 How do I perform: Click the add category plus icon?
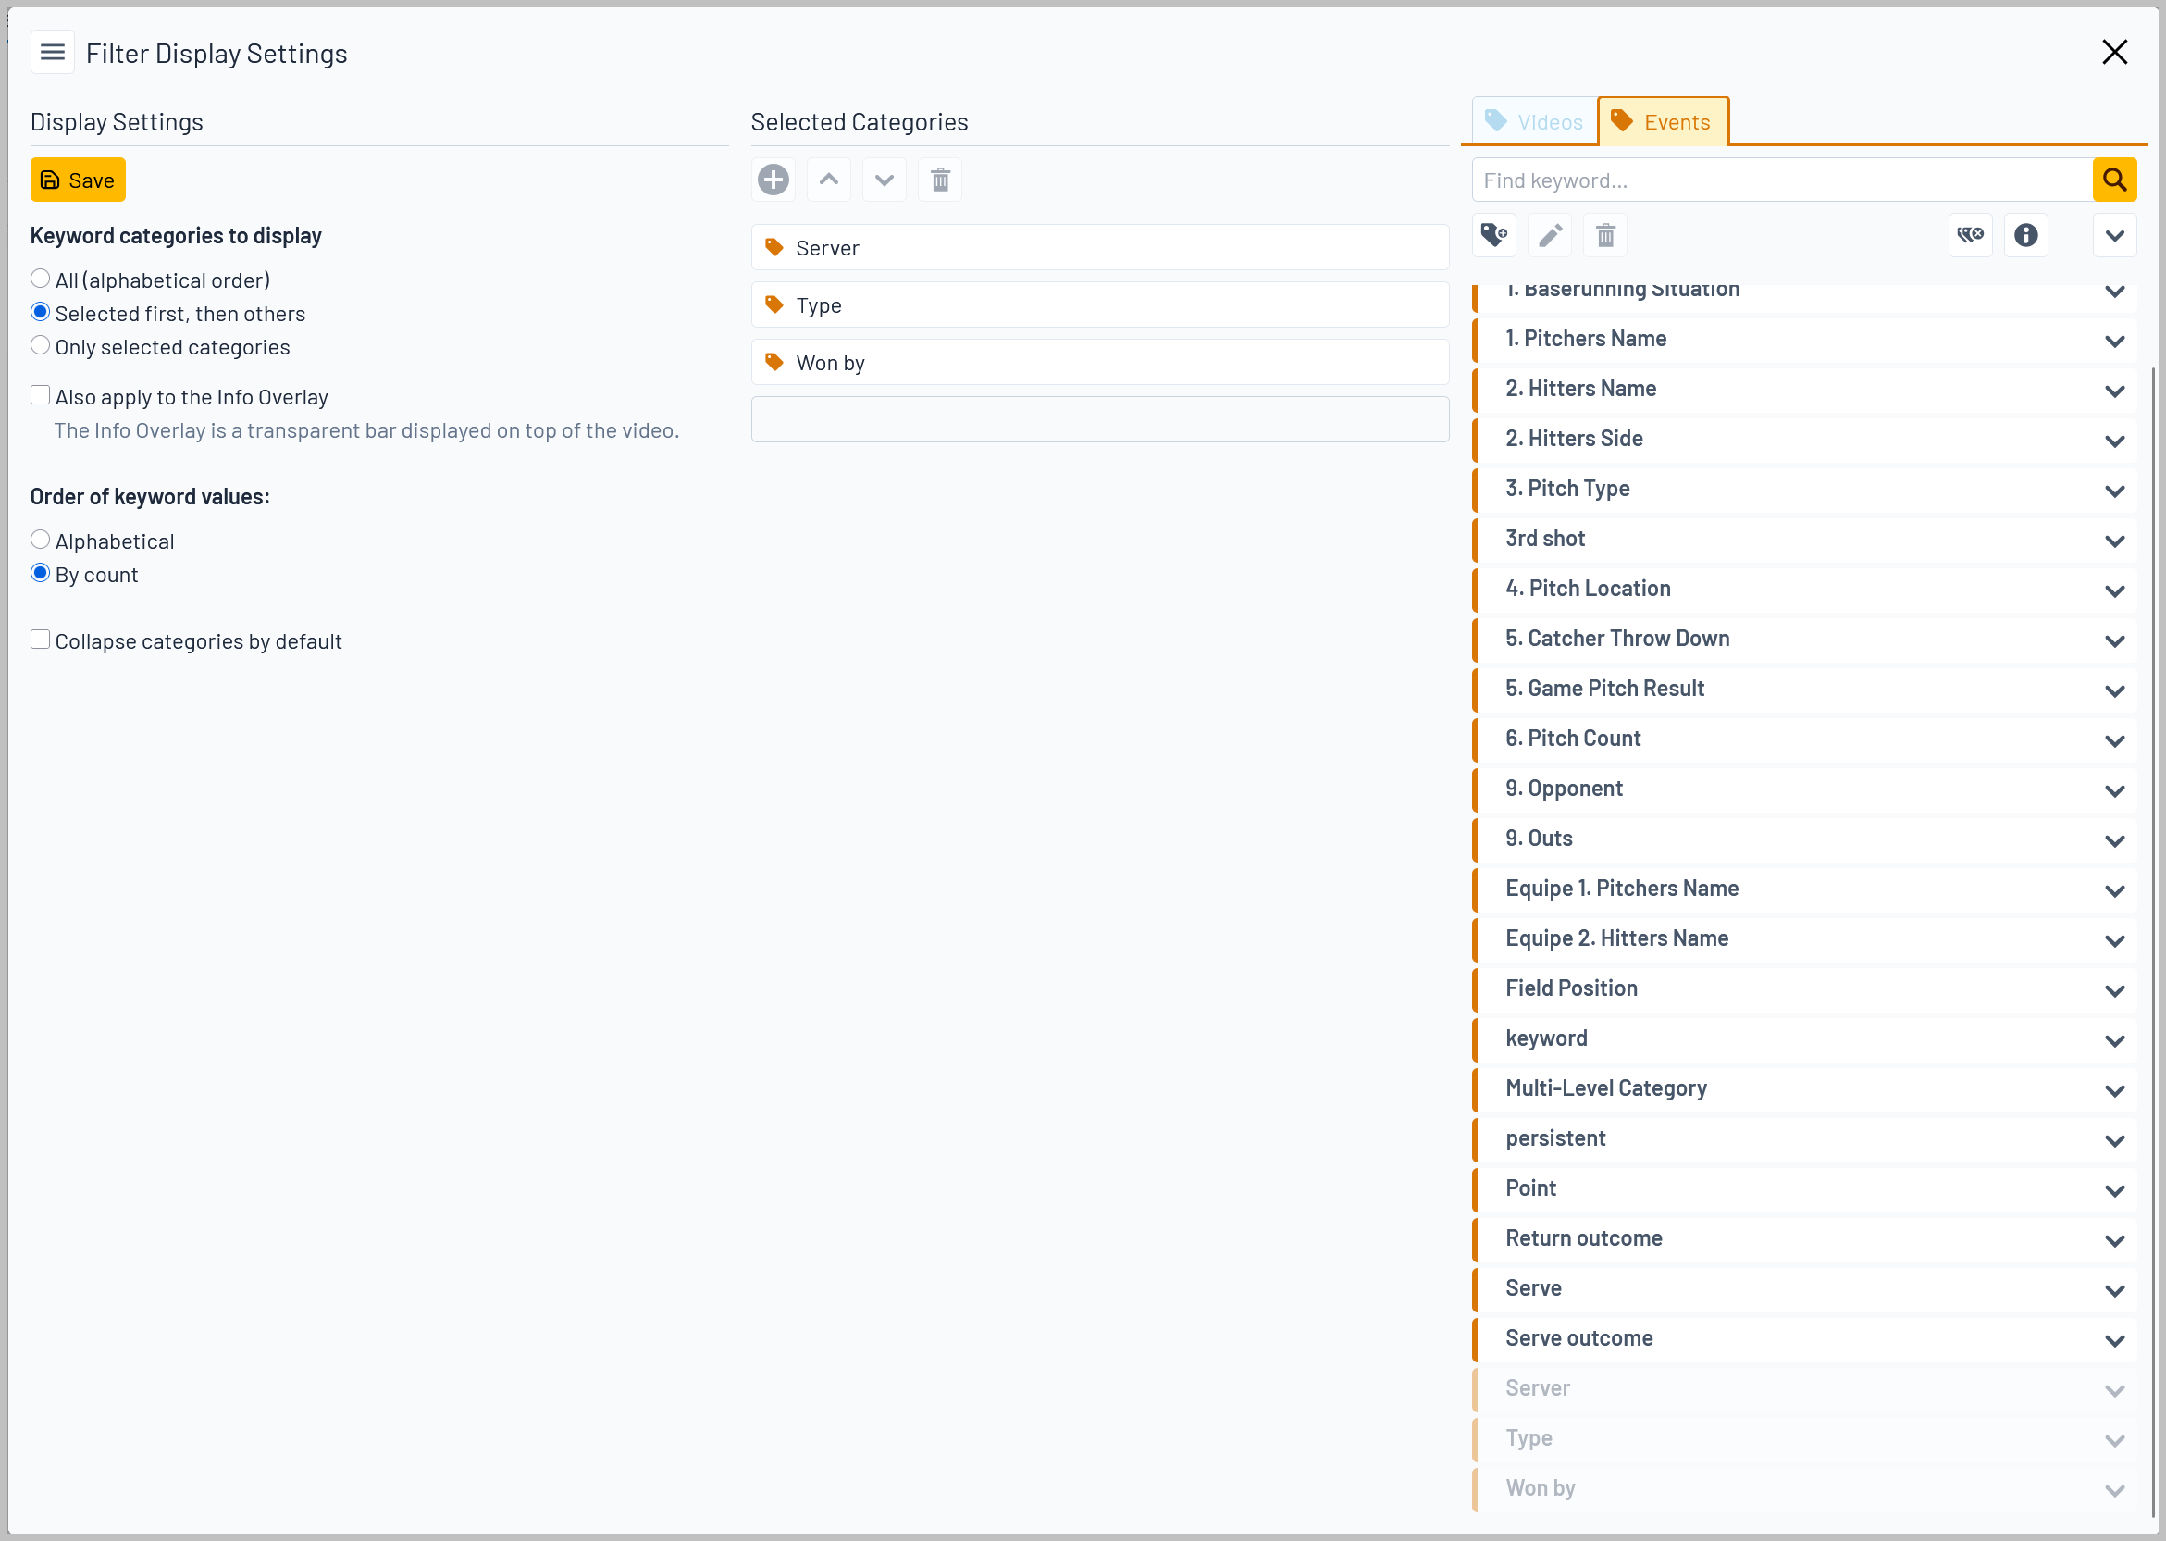[773, 180]
